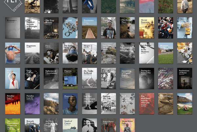Open the 'Moore Street Pulse' cover
Screen dimensions: 197x132
point(127,125)
